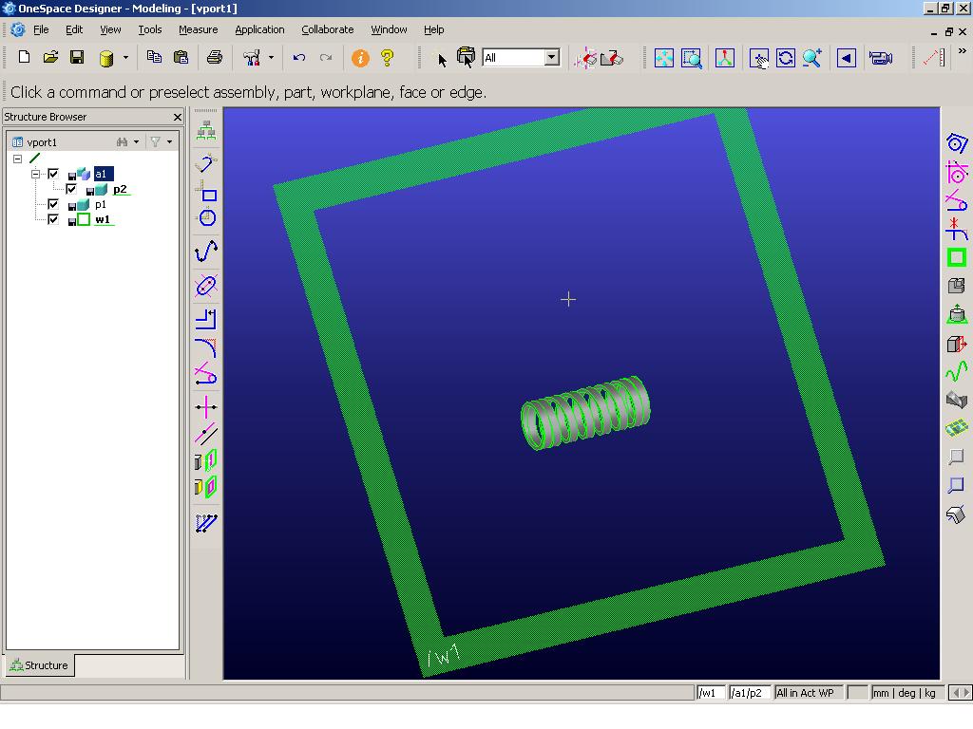
Task: Select the p1 part in the tree
Action: coord(101,204)
